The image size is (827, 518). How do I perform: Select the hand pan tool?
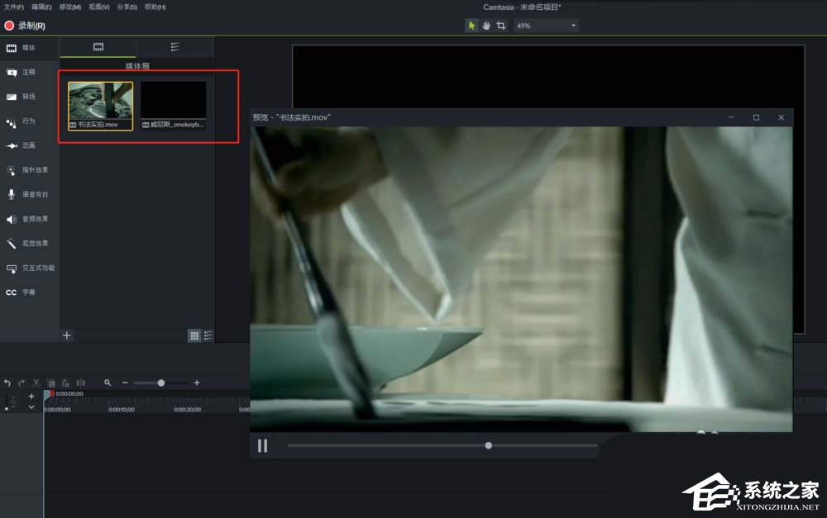[486, 26]
